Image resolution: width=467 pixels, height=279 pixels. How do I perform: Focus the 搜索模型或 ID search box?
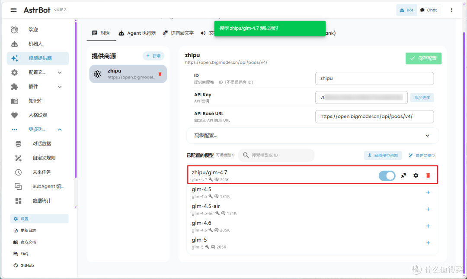(x=276, y=155)
